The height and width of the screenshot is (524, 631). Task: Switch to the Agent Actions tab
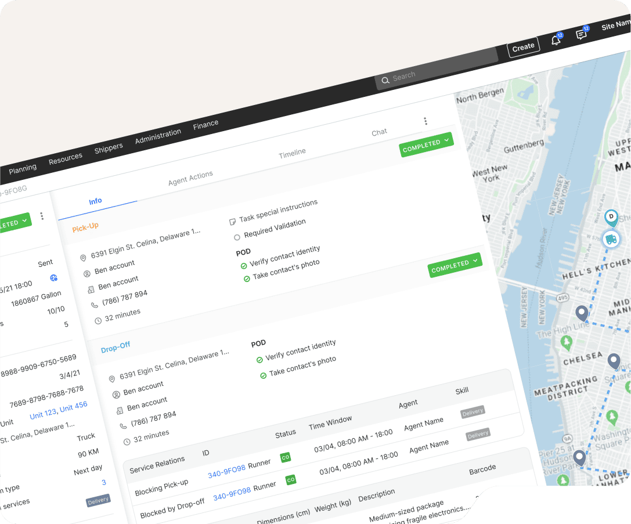(190, 178)
